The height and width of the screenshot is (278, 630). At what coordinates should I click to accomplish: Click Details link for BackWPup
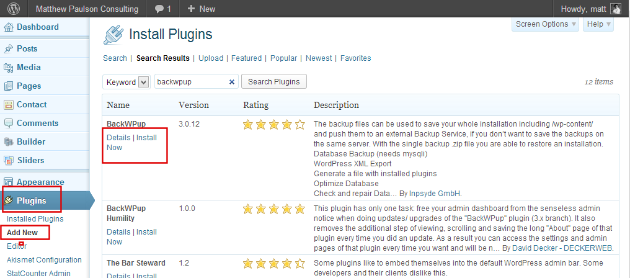point(118,138)
